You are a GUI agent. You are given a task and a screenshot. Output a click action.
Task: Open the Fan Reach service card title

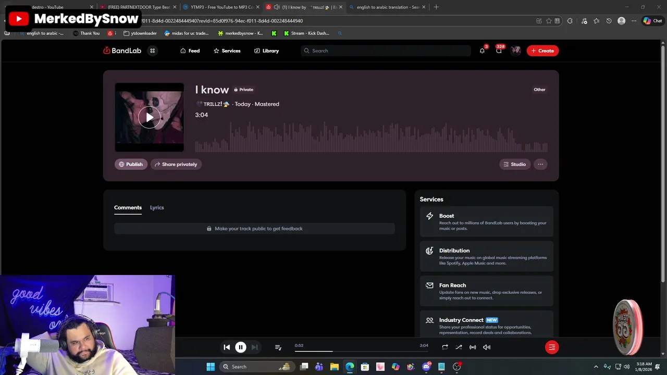tap(452, 285)
